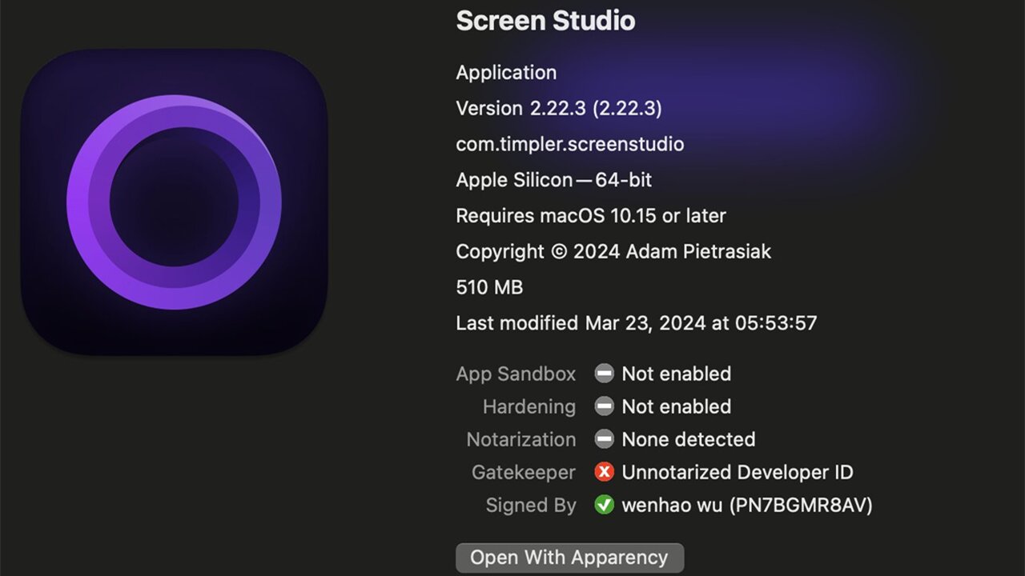Click the Gatekeeper row label
Screen dimensions: 1025x576
[x=523, y=472]
